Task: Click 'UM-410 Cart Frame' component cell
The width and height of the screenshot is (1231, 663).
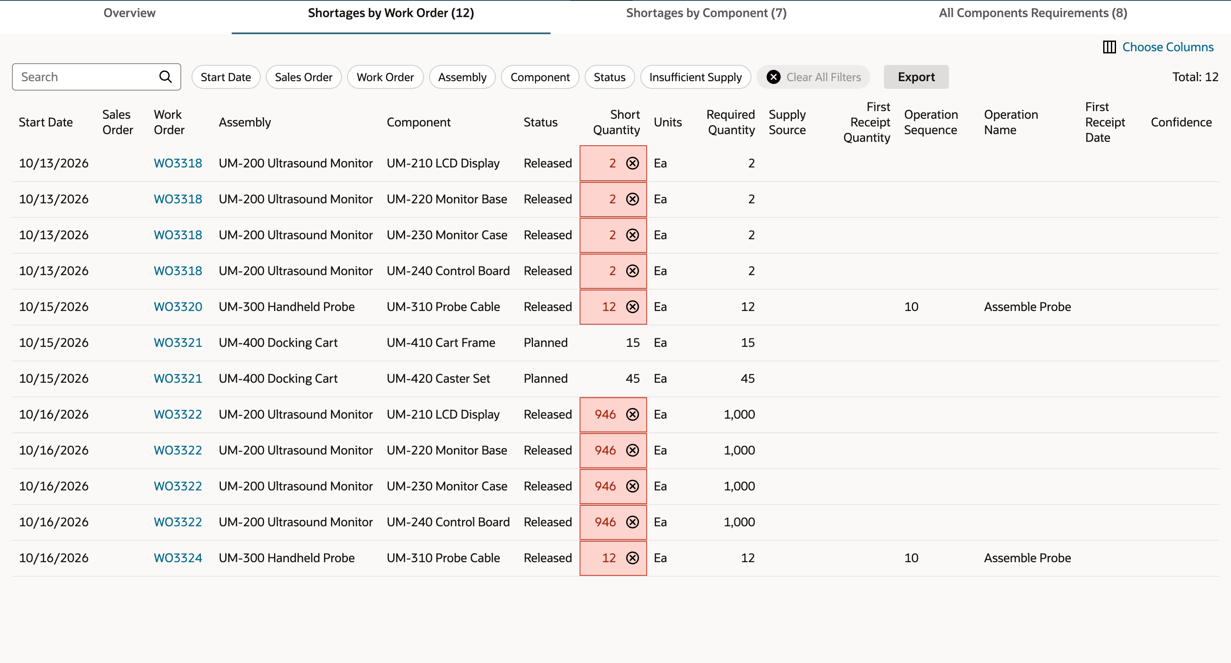Action: [x=441, y=343]
